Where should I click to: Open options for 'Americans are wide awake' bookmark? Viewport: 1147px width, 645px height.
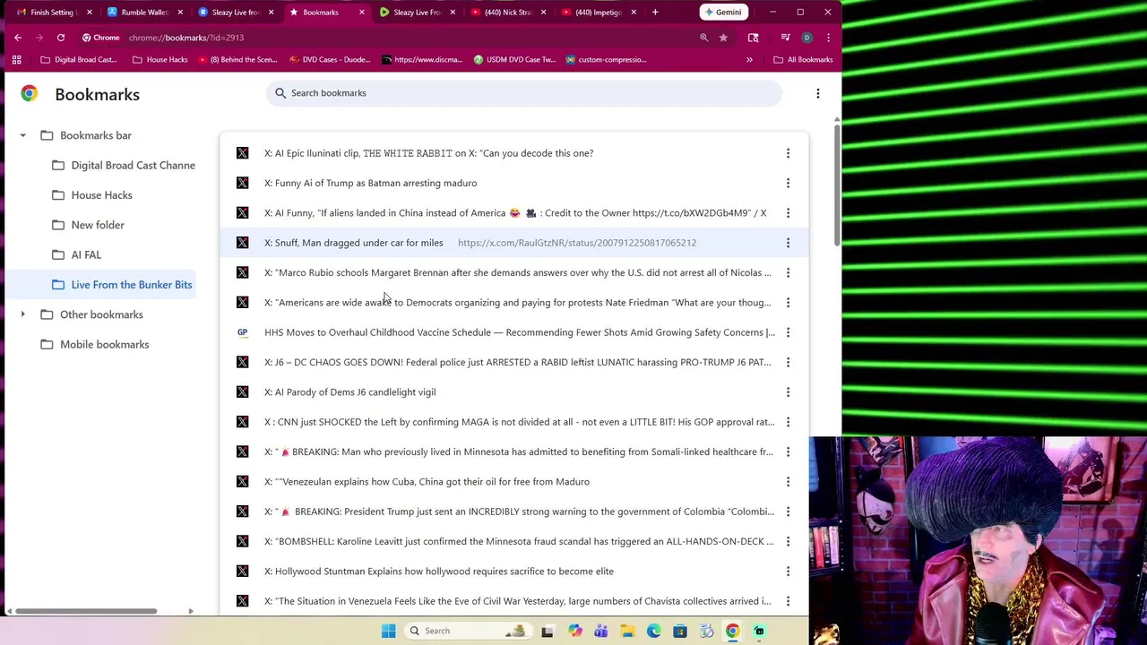[x=788, y=303]
